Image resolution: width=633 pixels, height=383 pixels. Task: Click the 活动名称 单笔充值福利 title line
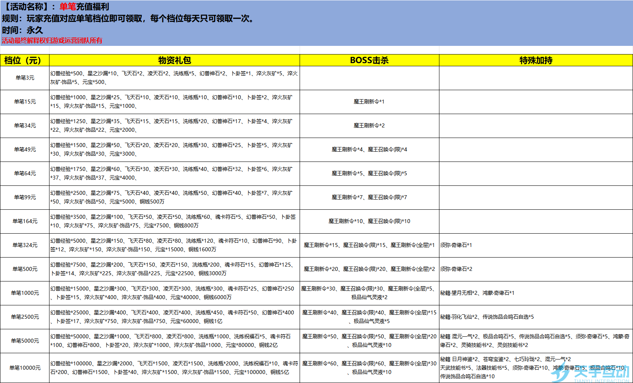[55, 7]
